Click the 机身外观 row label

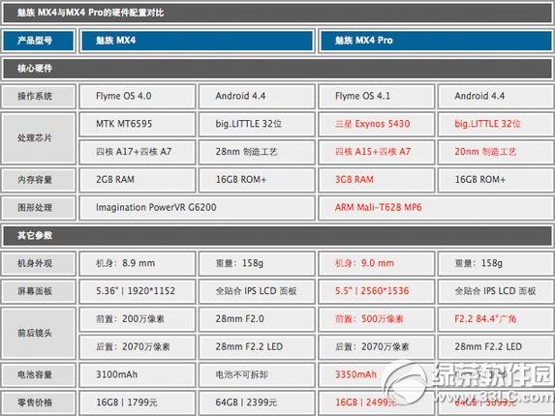39,264
